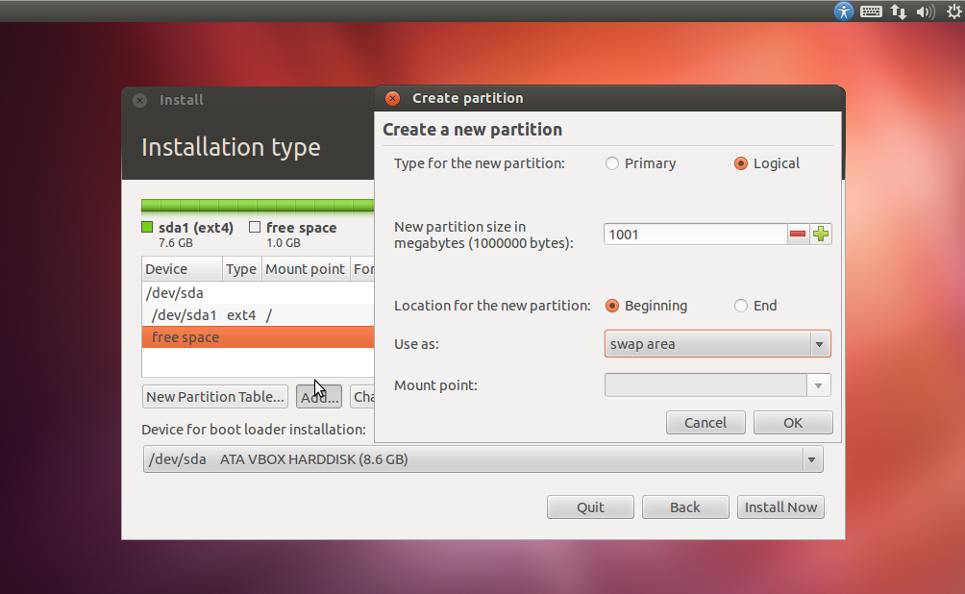Select the Logical partition type
This screenshot has height=594, width=965.
(767, 163)
